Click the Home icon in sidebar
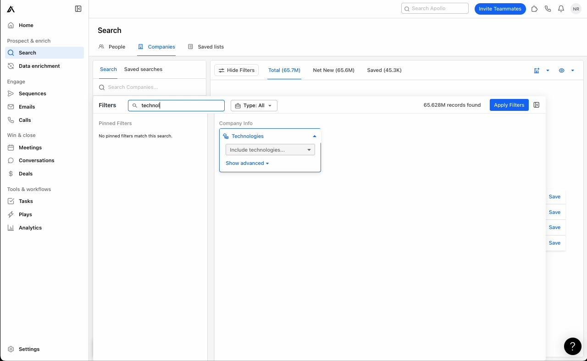This screenshot has height=361, width=587. point(11,25)
